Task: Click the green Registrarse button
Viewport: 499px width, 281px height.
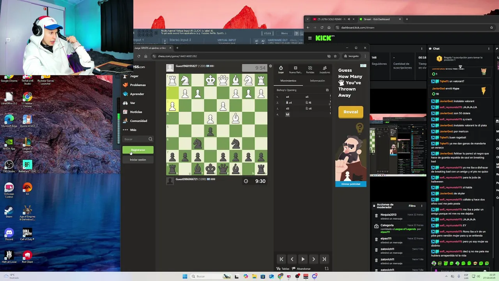Action: 138,150
